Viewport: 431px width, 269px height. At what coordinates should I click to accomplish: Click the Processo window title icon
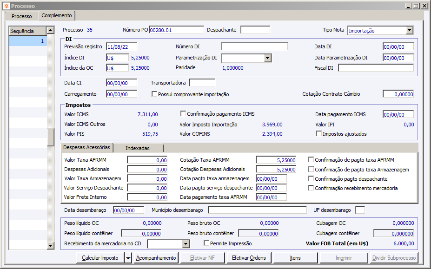click(6, 6)
